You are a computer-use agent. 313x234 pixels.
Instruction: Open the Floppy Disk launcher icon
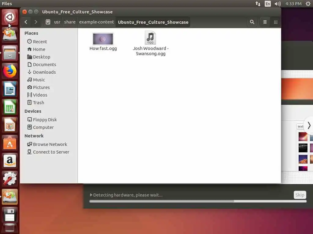pyautogui.click(x=9, y=214)
